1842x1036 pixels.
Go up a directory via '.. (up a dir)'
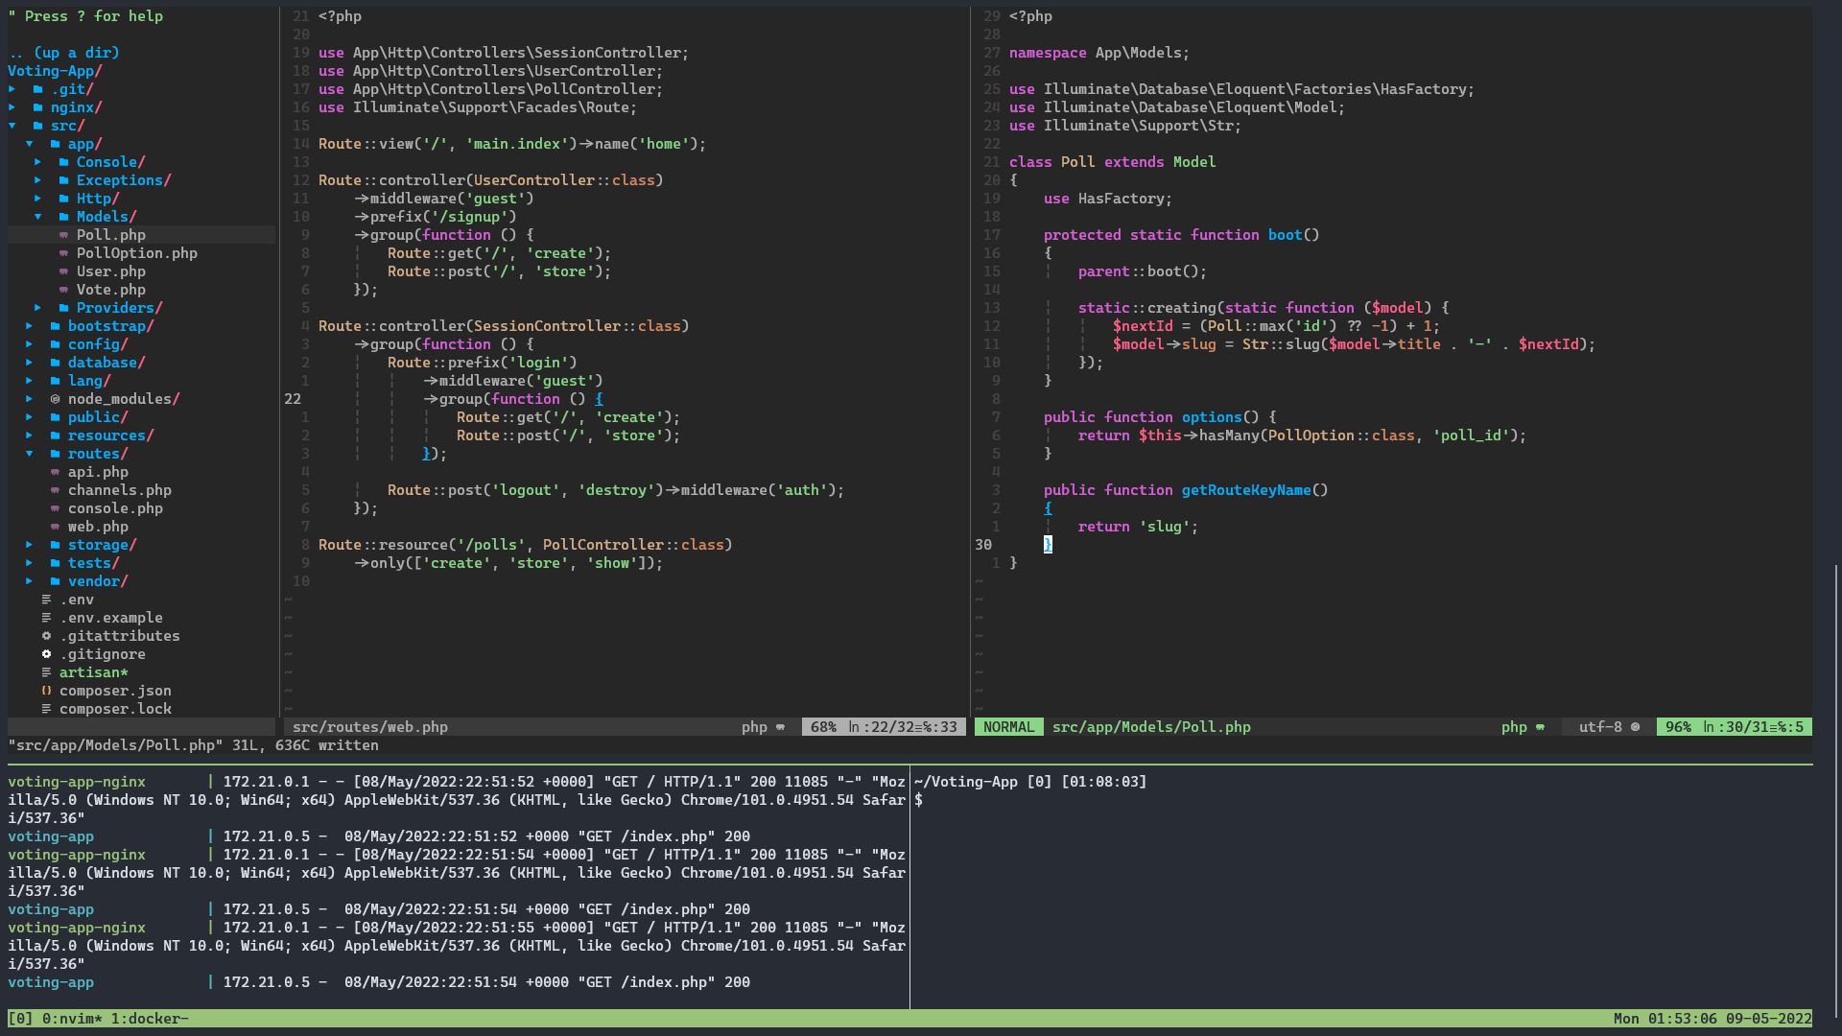[x=63, y=53]
